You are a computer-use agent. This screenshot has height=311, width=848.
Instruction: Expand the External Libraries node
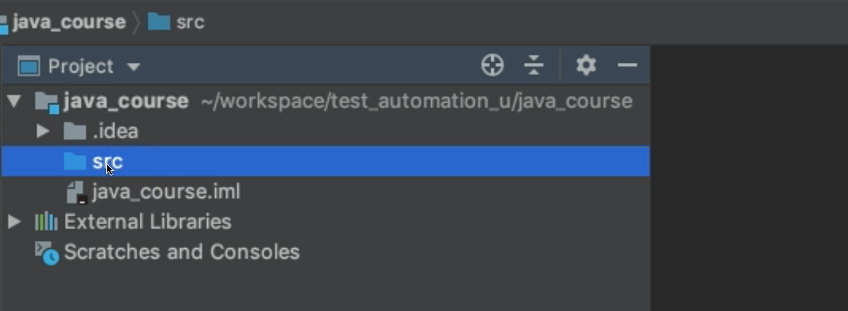(14, 222)
